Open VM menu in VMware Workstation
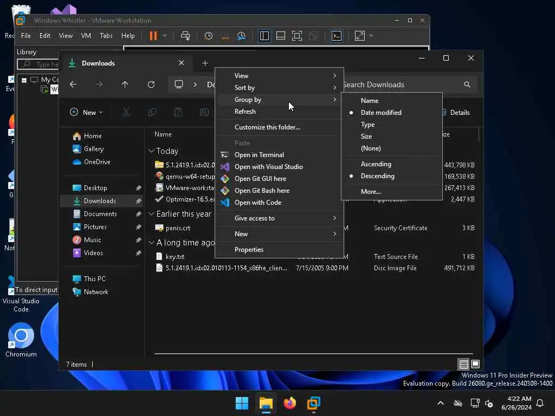The height and width of the screenshot is (416, 555). coord(86,36)
